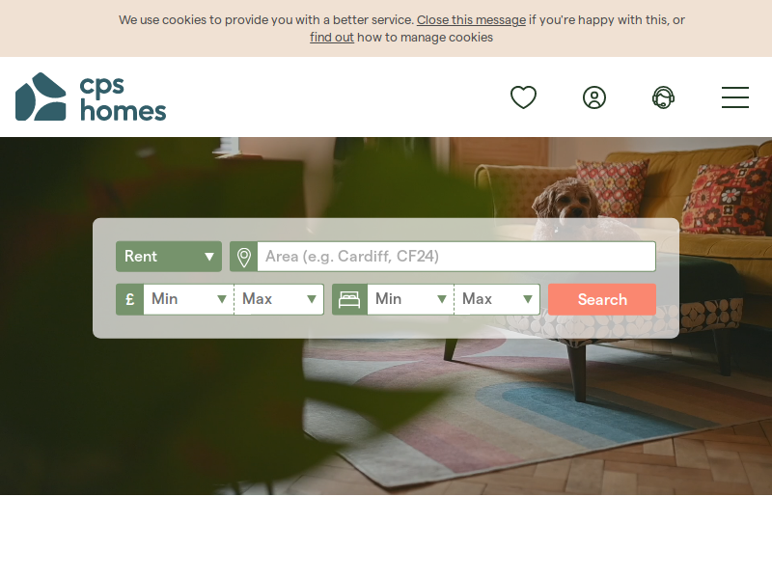Click the pound sign price icon
The image size is (772, 579).
(x=130, y=299)
